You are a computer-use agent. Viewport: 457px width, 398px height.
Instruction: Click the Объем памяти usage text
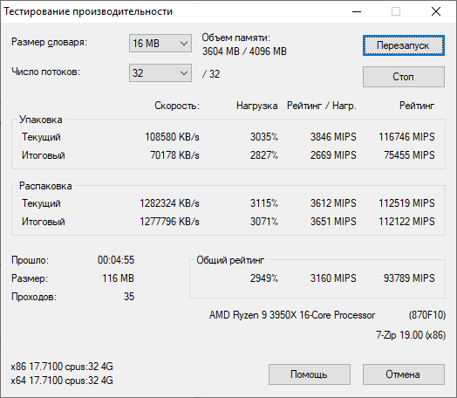(244, 45)
